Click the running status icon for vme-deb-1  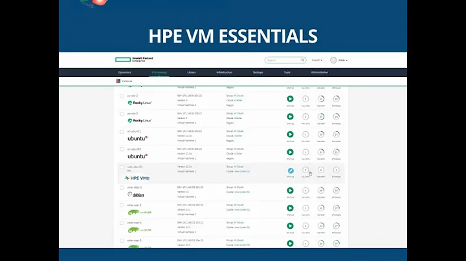pos(290,191)
